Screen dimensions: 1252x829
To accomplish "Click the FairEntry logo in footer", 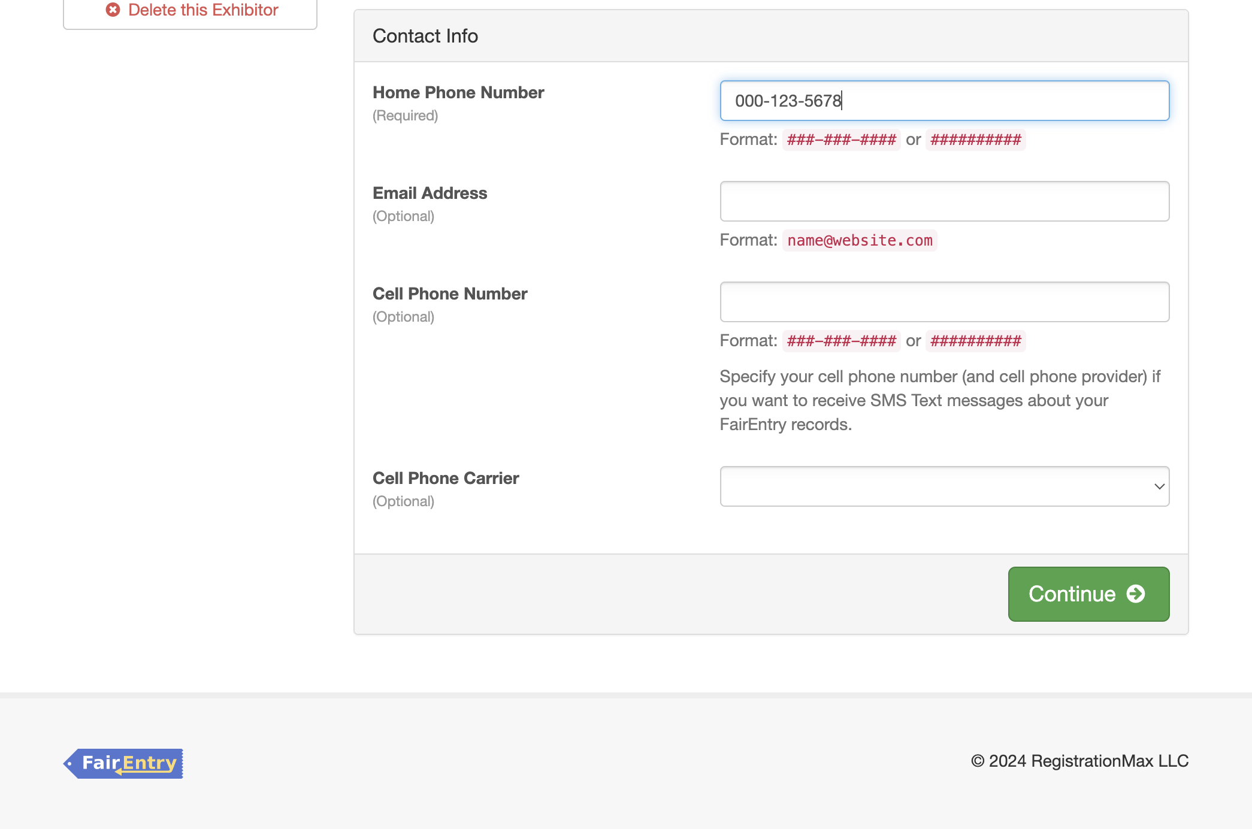I will coord(123,763).
